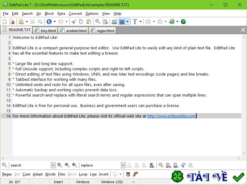
Task: Switch to the tiny.html tab
Action: 45,31
